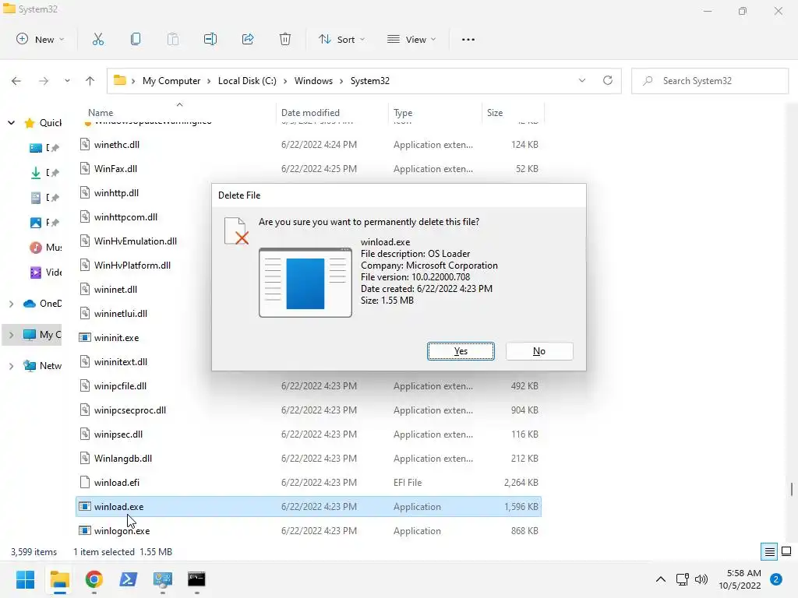This screenshot has height=598, width=798.
Task: Open the Sort dropdown
Action: tap(341, 39)
